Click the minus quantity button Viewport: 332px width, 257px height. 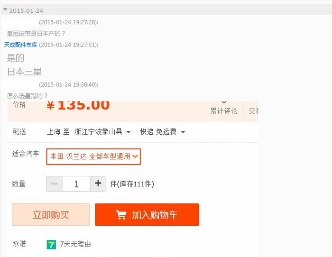click(55, 184)
